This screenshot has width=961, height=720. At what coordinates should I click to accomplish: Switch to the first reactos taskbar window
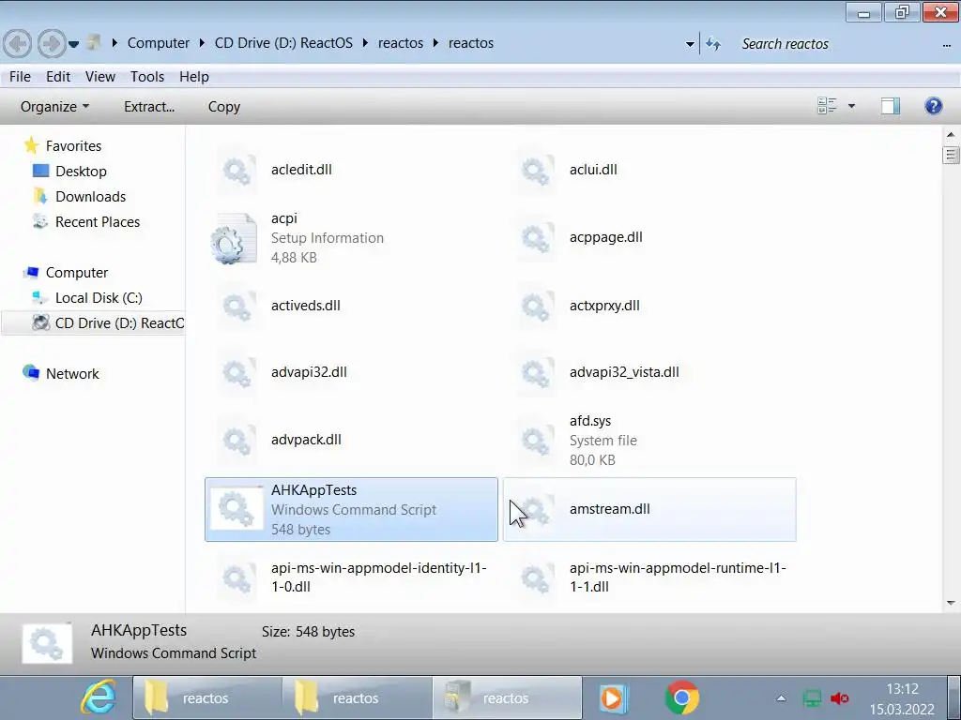pos(207,697)
